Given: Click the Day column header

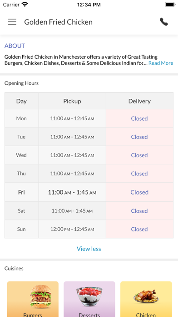Looking at the screenshot, I should (21, 101).
